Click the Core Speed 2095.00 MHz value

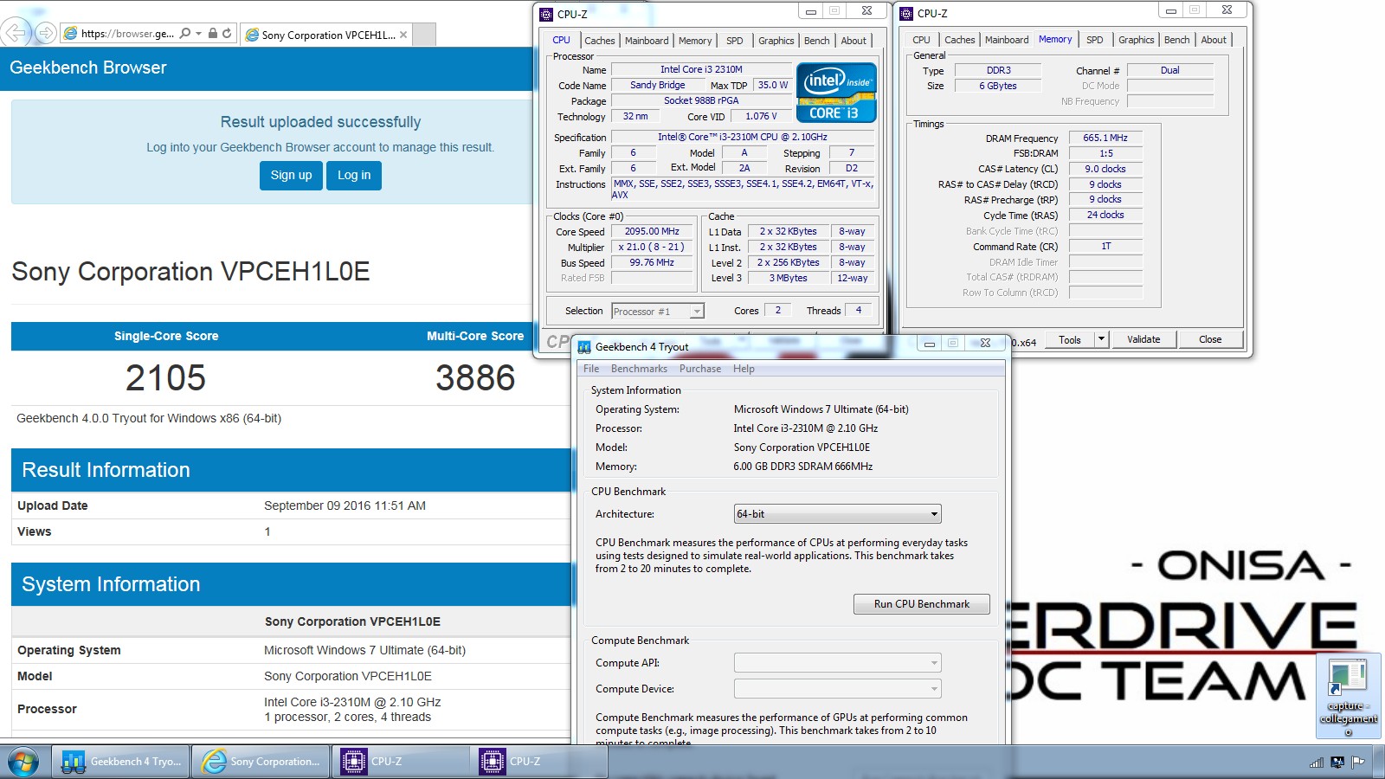pos(652,232)
